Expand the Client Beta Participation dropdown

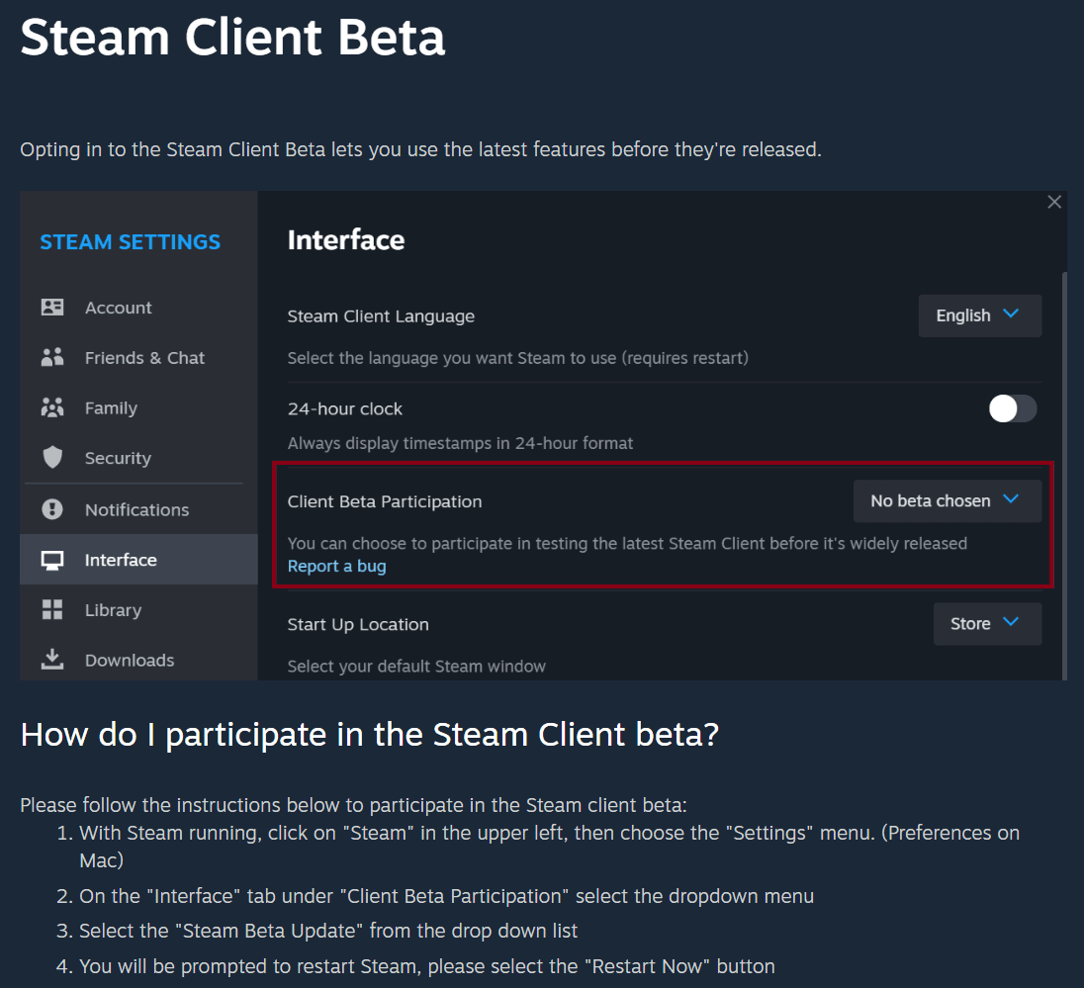947,500
